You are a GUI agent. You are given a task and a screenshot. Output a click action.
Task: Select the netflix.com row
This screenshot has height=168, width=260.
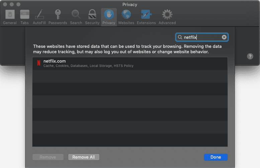pyautogui.click(x=130, y=64)
